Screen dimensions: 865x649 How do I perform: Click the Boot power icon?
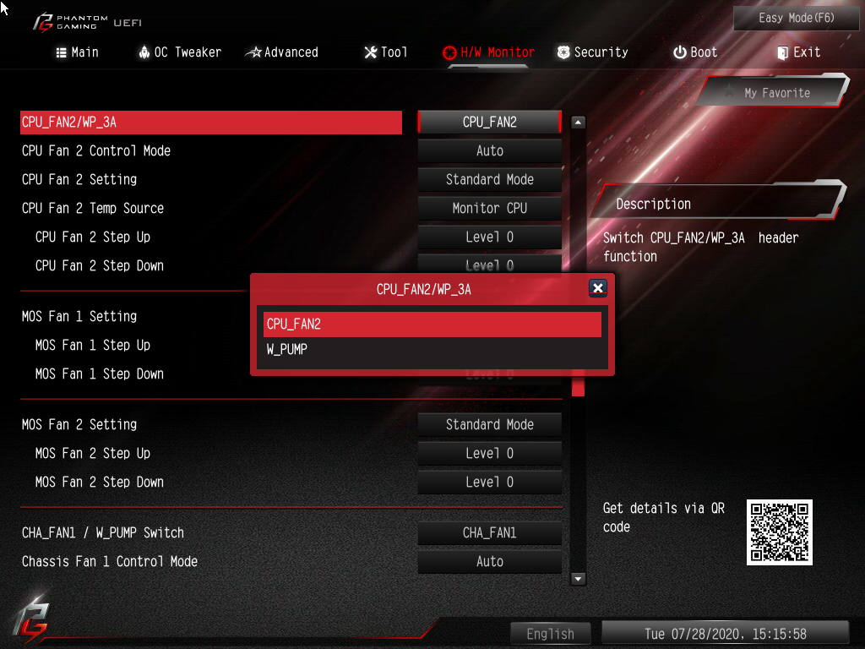click(680, 52)
